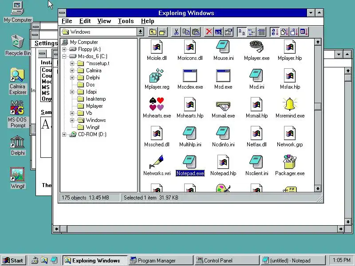Switch to details view
The image size is (355, 266).
coord(261,32)
